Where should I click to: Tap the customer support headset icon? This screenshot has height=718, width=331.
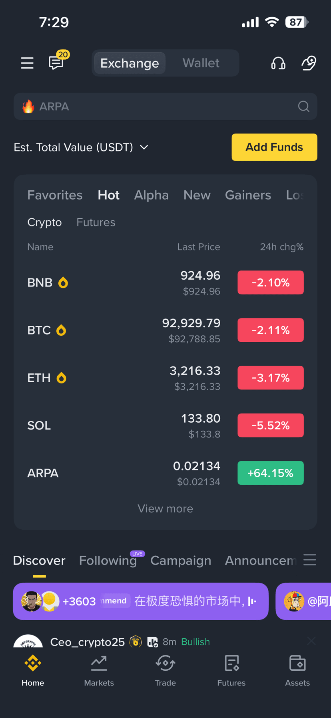278,63
